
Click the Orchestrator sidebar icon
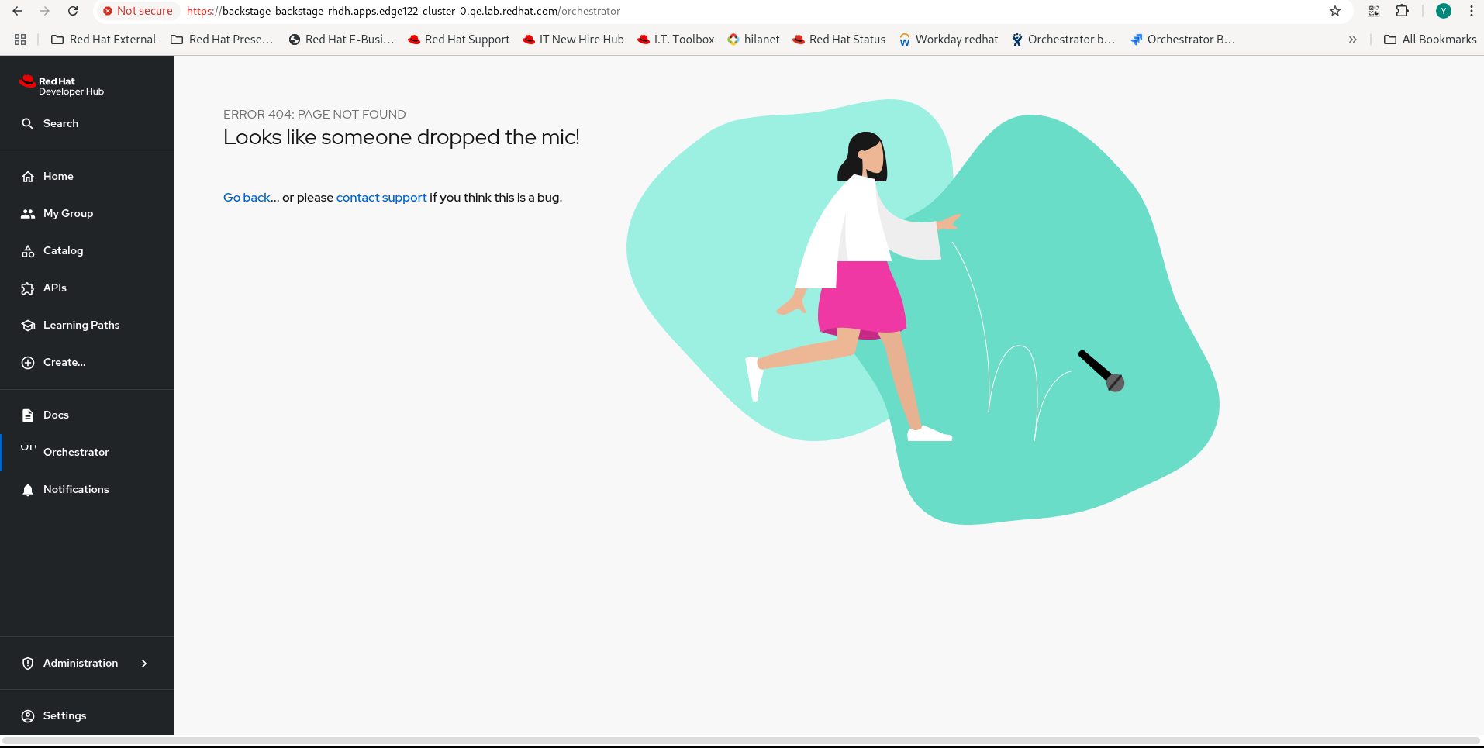(x=28, y=447)
